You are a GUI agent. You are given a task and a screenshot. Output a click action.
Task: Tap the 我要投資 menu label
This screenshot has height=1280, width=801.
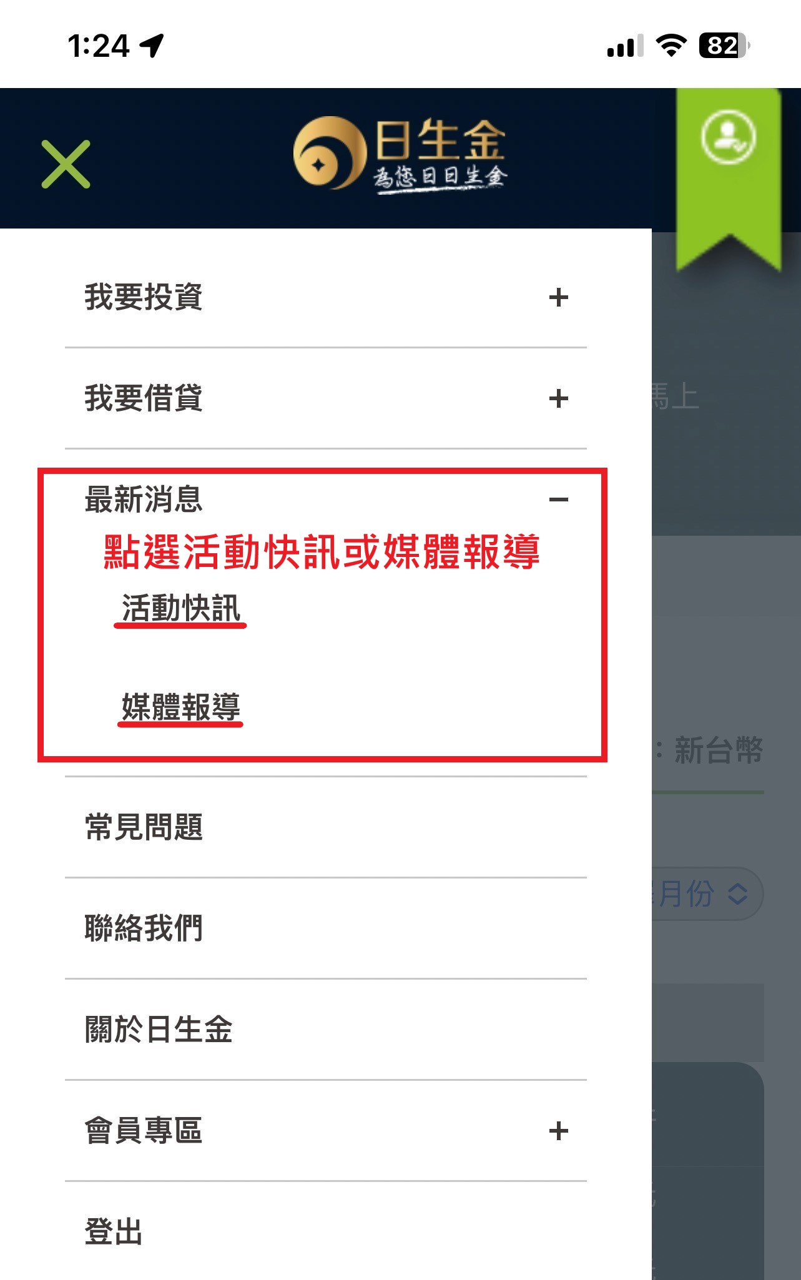[x=144, y=297]
